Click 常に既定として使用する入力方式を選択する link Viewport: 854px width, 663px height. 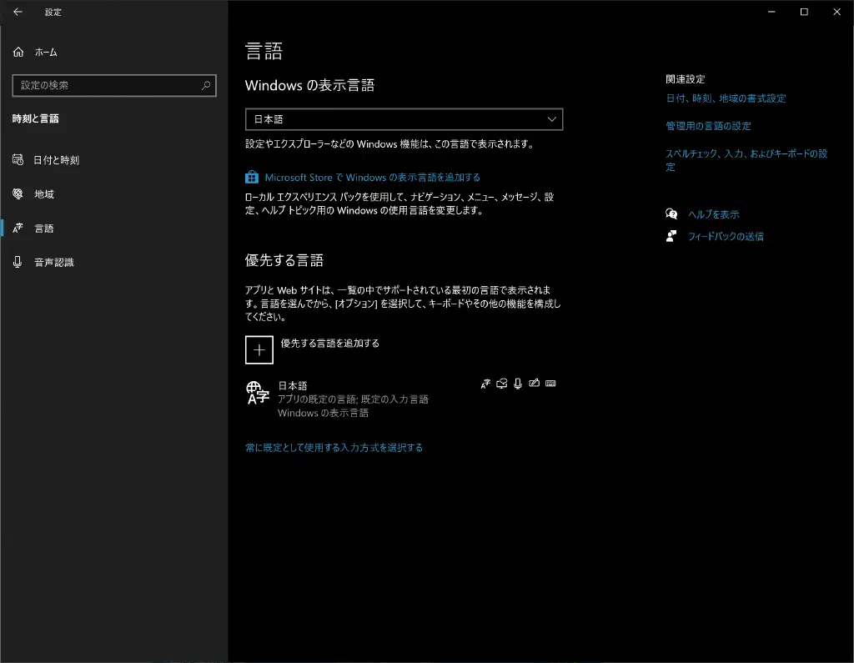click(x=334, y=448)
